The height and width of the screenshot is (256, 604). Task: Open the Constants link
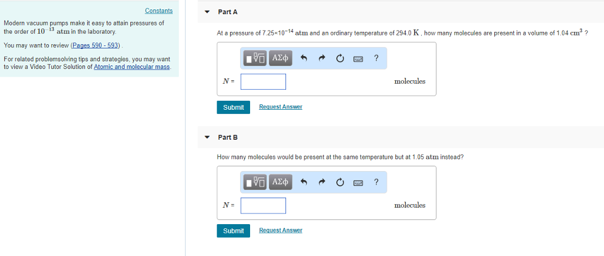[159, 11]
